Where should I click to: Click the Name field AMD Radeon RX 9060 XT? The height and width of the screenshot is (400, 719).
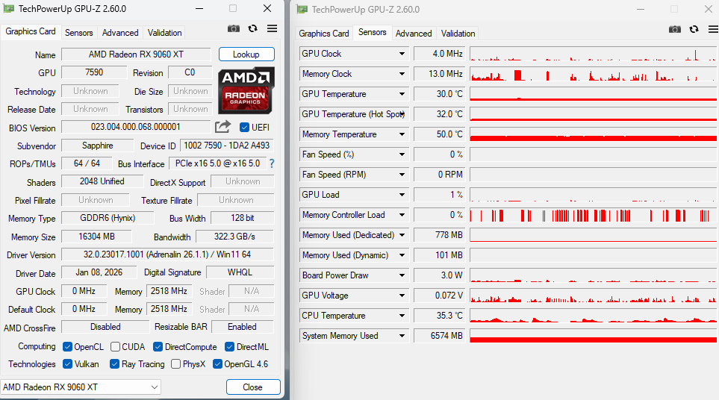(136, 54)
